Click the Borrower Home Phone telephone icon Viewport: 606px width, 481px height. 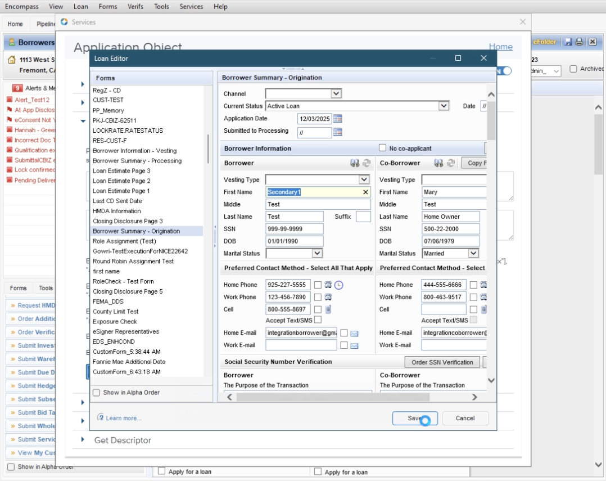pos(328,285)
